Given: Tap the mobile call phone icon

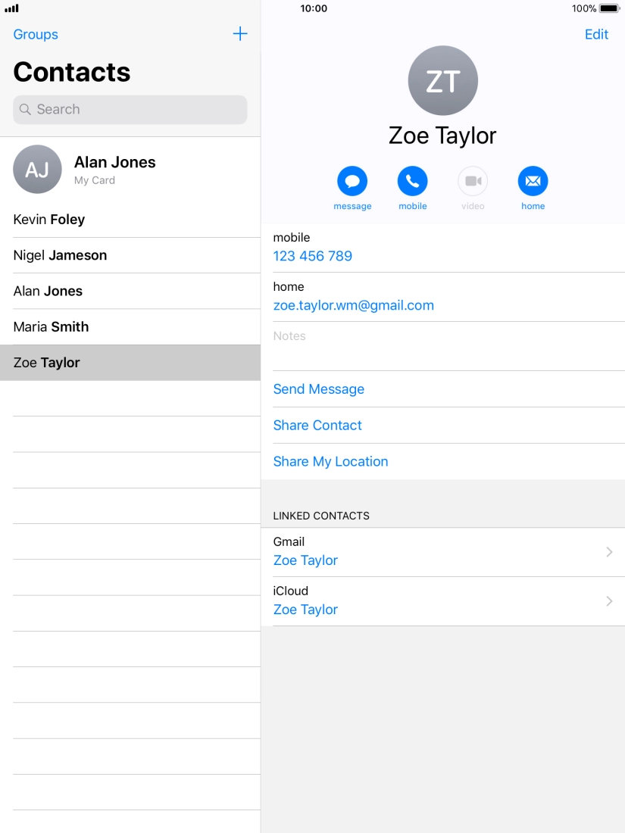Looking at the screenshot, I should click(x=412, y=182).
